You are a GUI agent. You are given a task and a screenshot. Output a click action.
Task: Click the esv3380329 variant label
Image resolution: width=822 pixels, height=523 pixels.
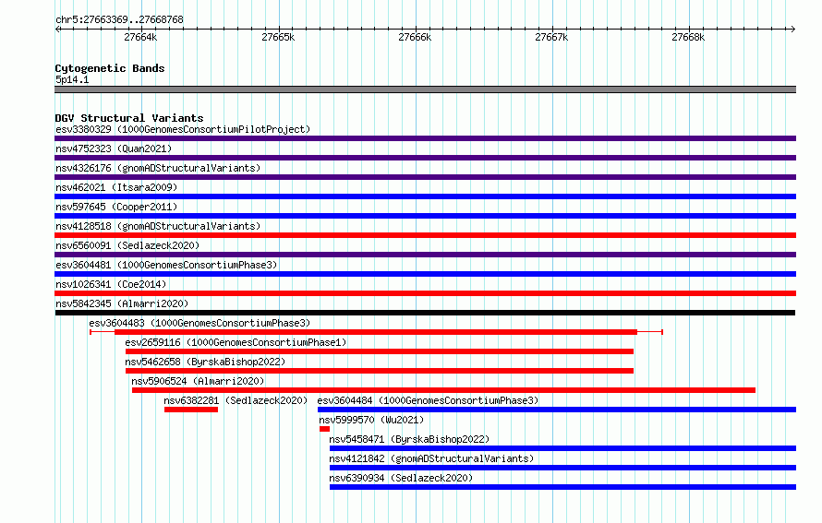tap(183, 129)
